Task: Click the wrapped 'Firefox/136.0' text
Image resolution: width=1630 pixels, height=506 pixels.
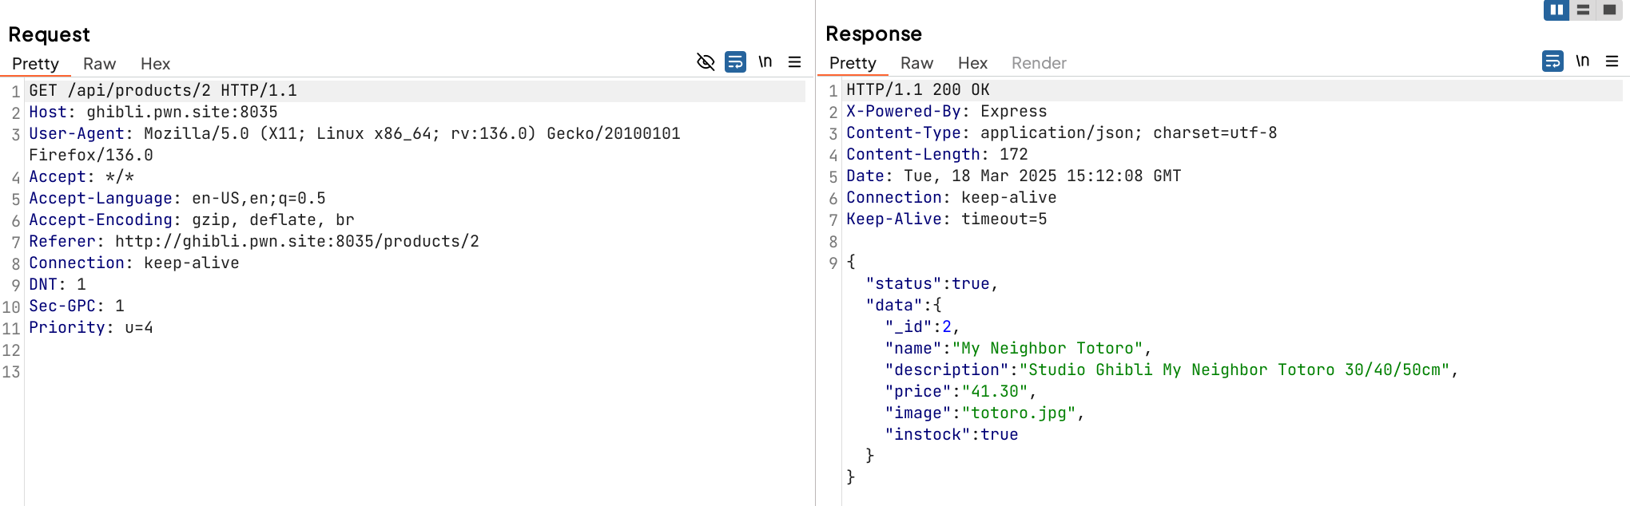Action: [x=91, y=156]
